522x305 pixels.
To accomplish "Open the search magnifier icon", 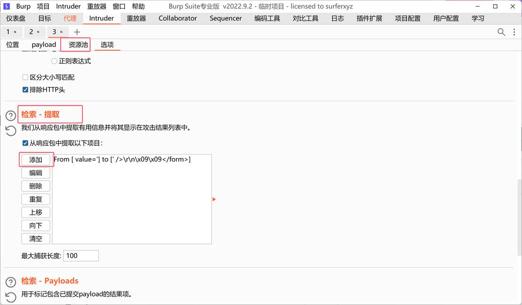I will coord(501,32).
